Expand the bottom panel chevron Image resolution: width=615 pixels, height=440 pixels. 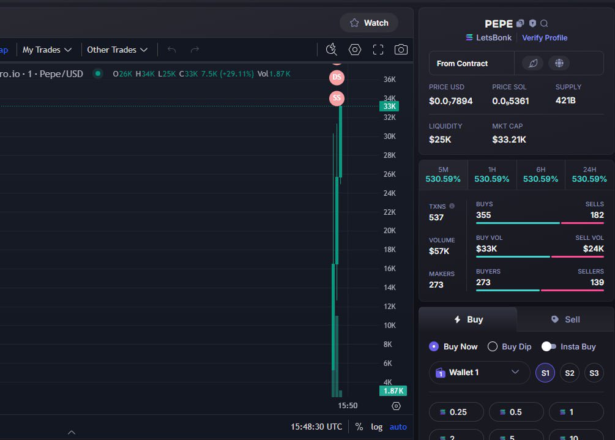(x=72, y=433)
